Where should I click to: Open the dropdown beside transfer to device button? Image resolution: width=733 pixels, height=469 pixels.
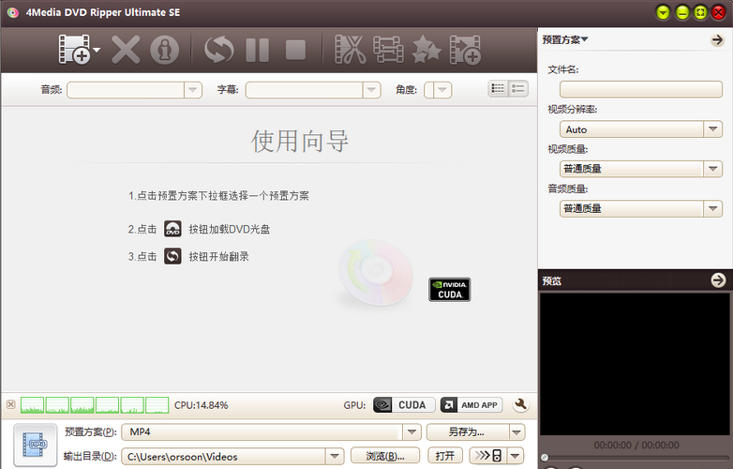pyautogui.click(x=516, y=456)
